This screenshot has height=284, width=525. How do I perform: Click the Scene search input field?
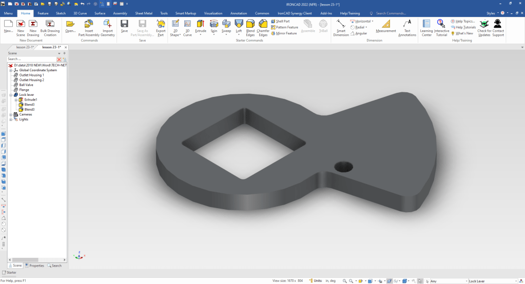(x=31, y=59)
